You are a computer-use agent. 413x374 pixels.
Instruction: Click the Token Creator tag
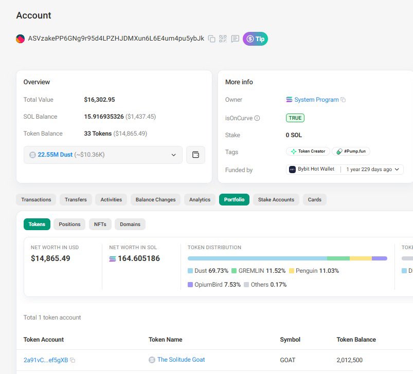[308, 151]
